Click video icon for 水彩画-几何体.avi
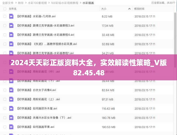Image resolution: width=177 pixels, height=135 pixels. coord(11,16)
